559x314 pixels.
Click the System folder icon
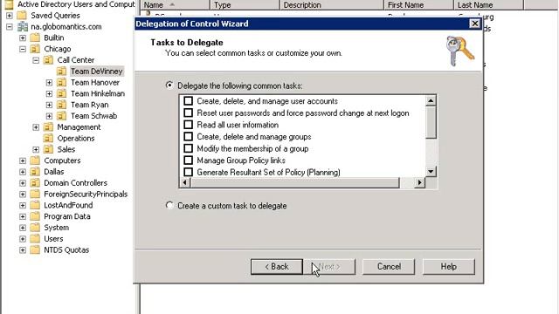(x=35, y=228)
